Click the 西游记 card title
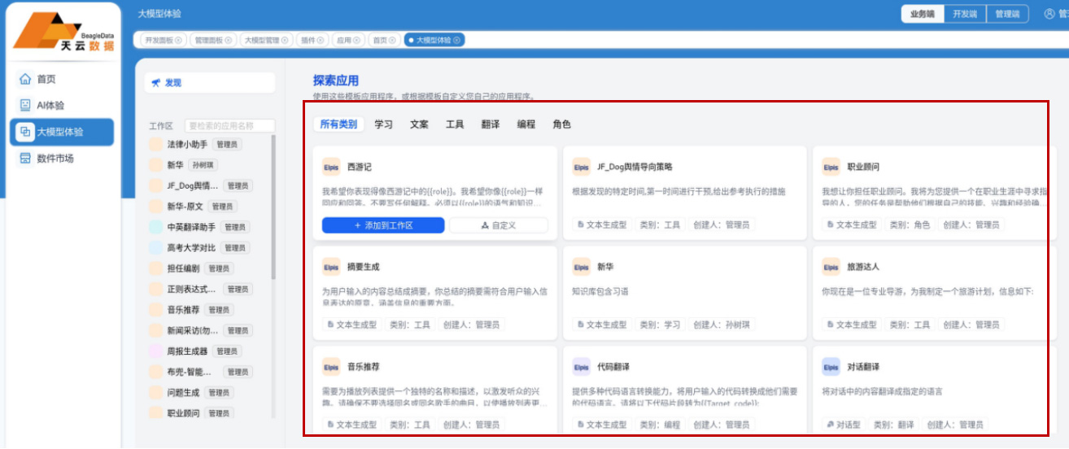The width and height of the screenshot is (1069, 449). point(359,167)
